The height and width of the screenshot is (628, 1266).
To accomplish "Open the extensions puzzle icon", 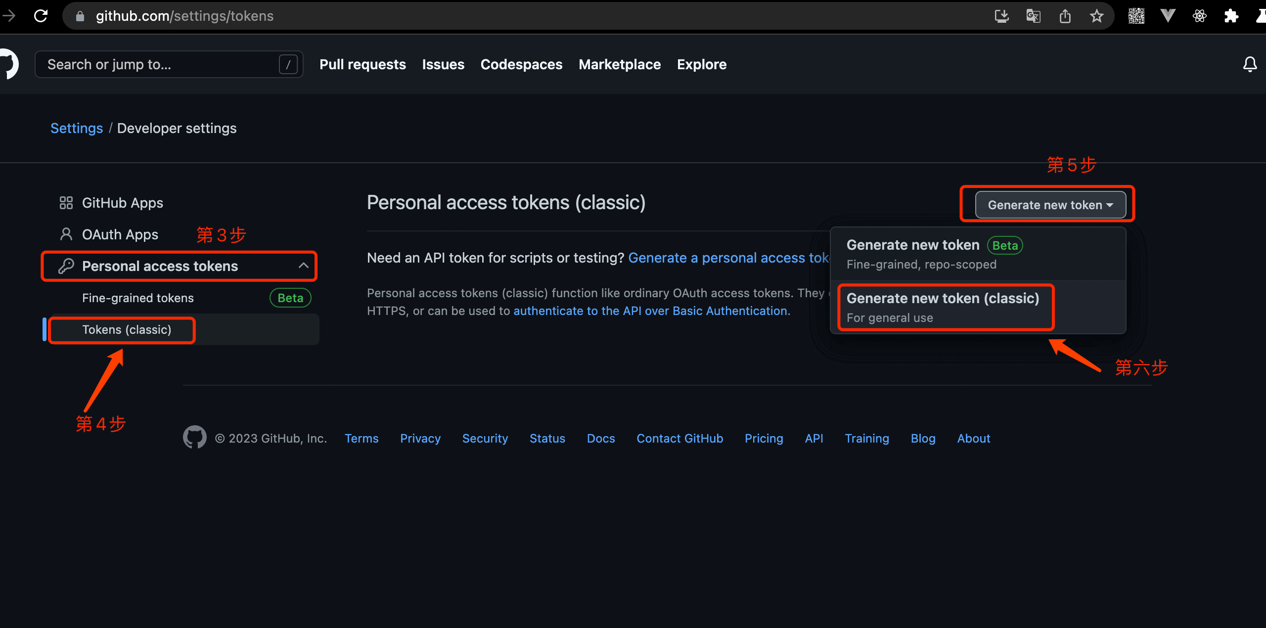I will (1231, 16).
